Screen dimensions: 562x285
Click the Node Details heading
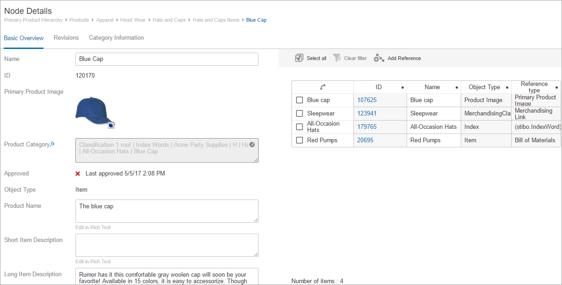28,11
